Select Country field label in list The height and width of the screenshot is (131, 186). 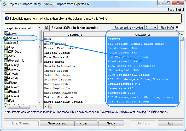click(x=14, y=65)
